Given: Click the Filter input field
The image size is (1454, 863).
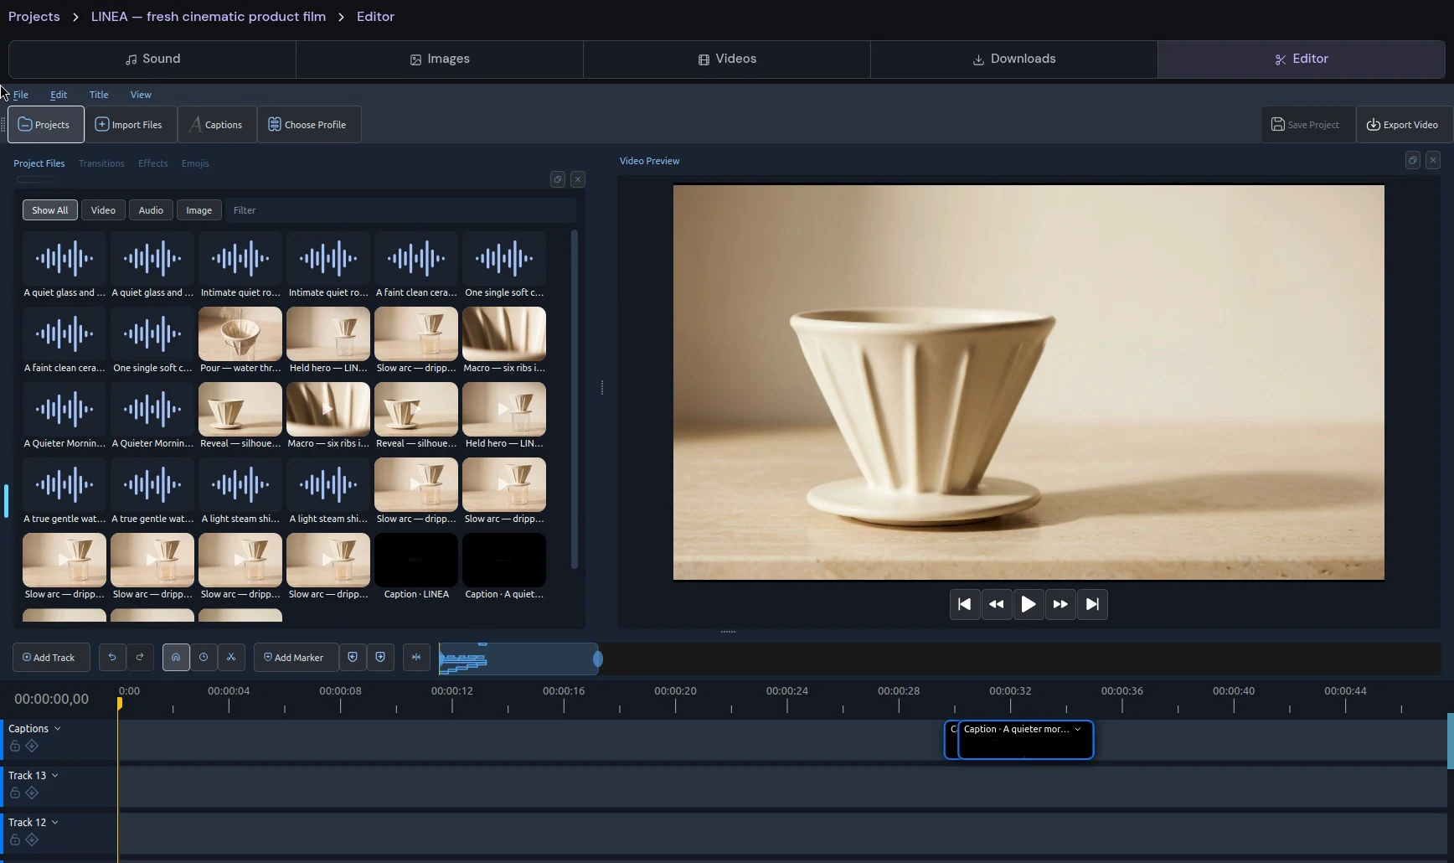Looking at the screenshot, I should 400,210.
